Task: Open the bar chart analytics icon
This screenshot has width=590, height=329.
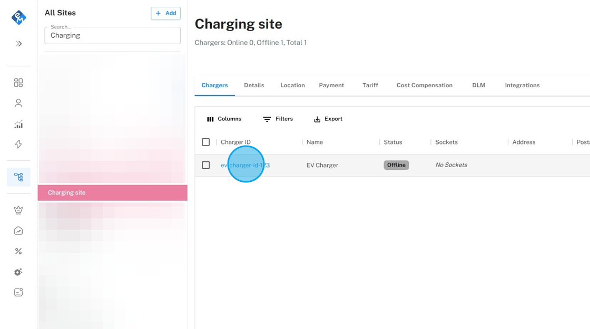Action: point(18,124)
